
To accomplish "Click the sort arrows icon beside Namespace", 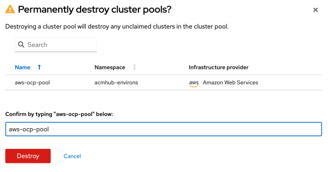I will [135, 67].
